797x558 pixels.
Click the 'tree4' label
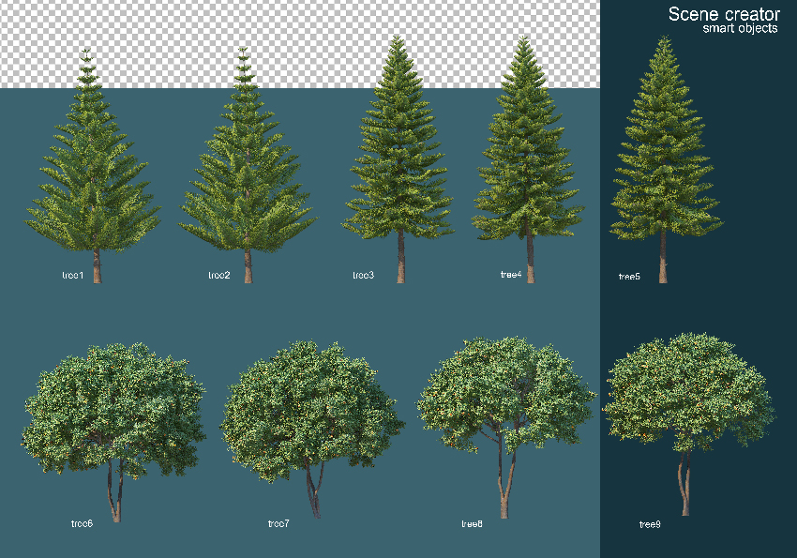[511, 275]
